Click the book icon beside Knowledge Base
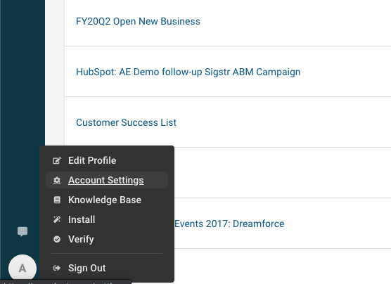 pyautogui.click(x=57, y=200)
